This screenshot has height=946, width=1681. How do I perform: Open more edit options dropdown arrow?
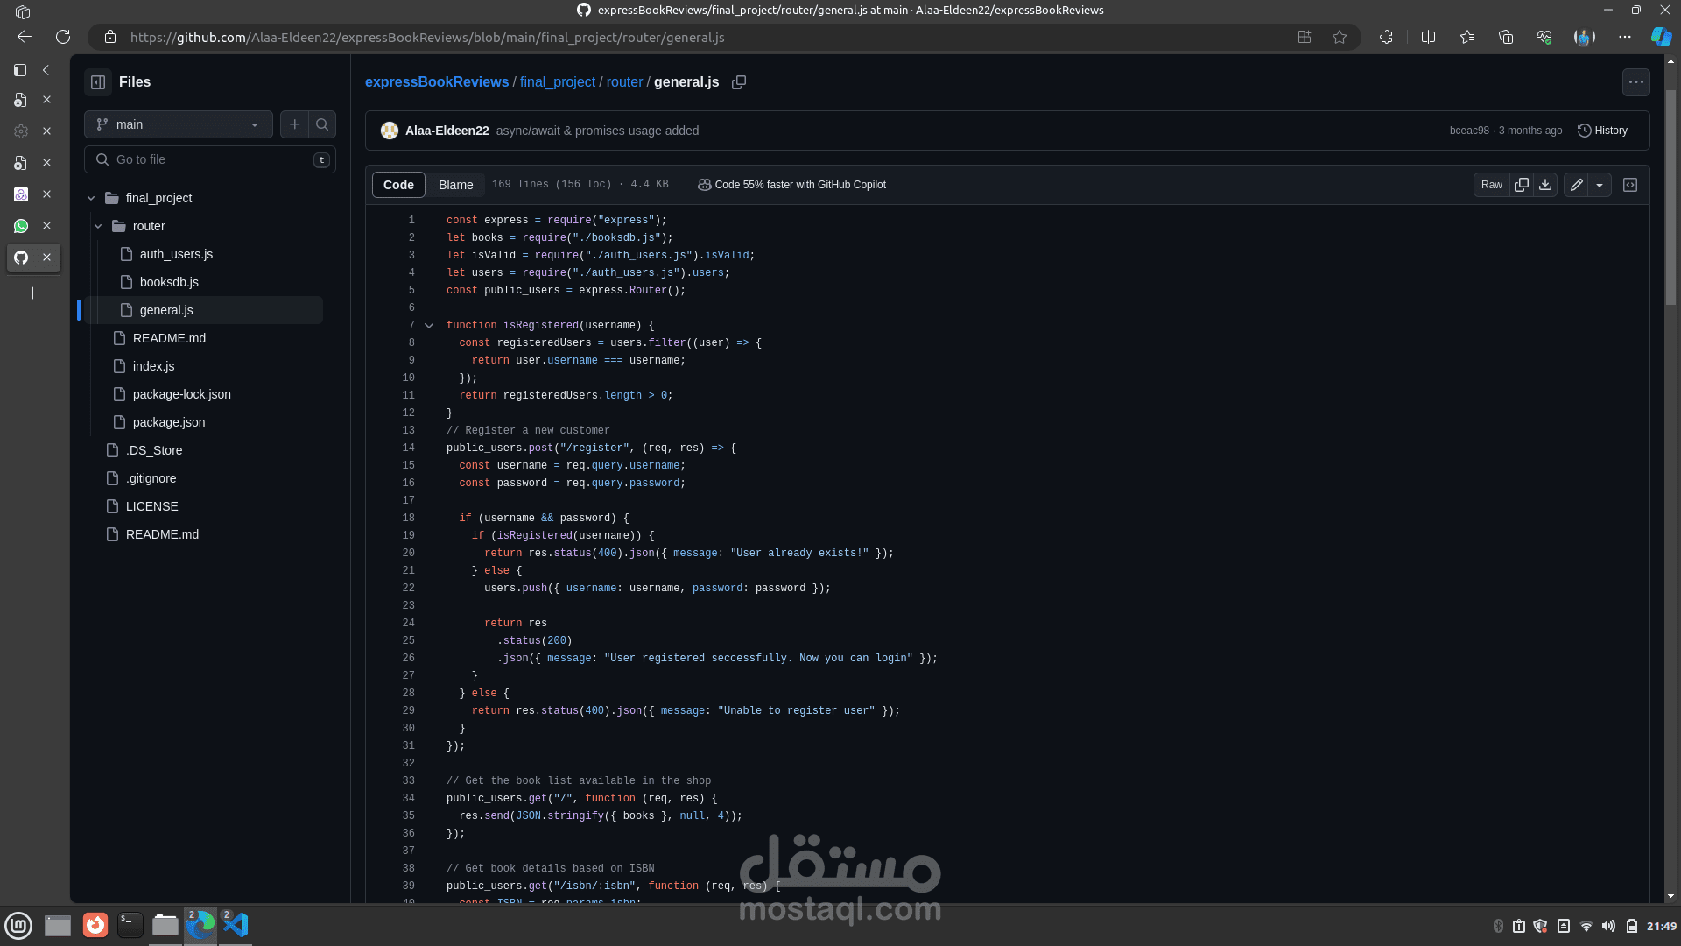(1600, 185)
